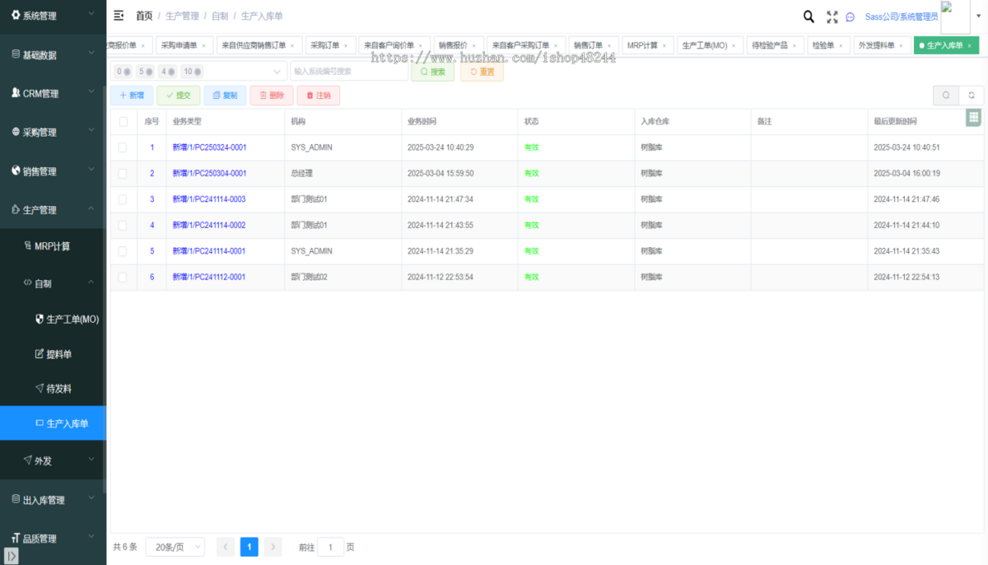Screen dimensions: 988x565
Task: Go to the 首页 breadcrumb
Action: [x=144, y=16]
